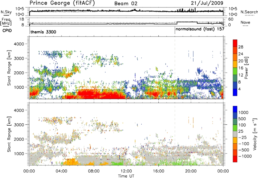This screenshot has height=178, width=258.
Task: Click the 'Prince George (fitACF)' title
Action: [62, 3]
